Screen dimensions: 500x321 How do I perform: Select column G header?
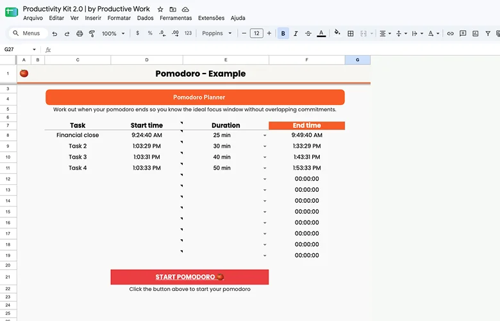[358, 60]
